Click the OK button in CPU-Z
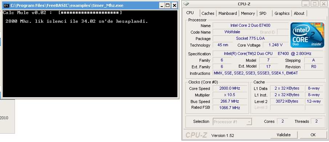329x142 pixels. pyautogui.click(x=313, y=135)
